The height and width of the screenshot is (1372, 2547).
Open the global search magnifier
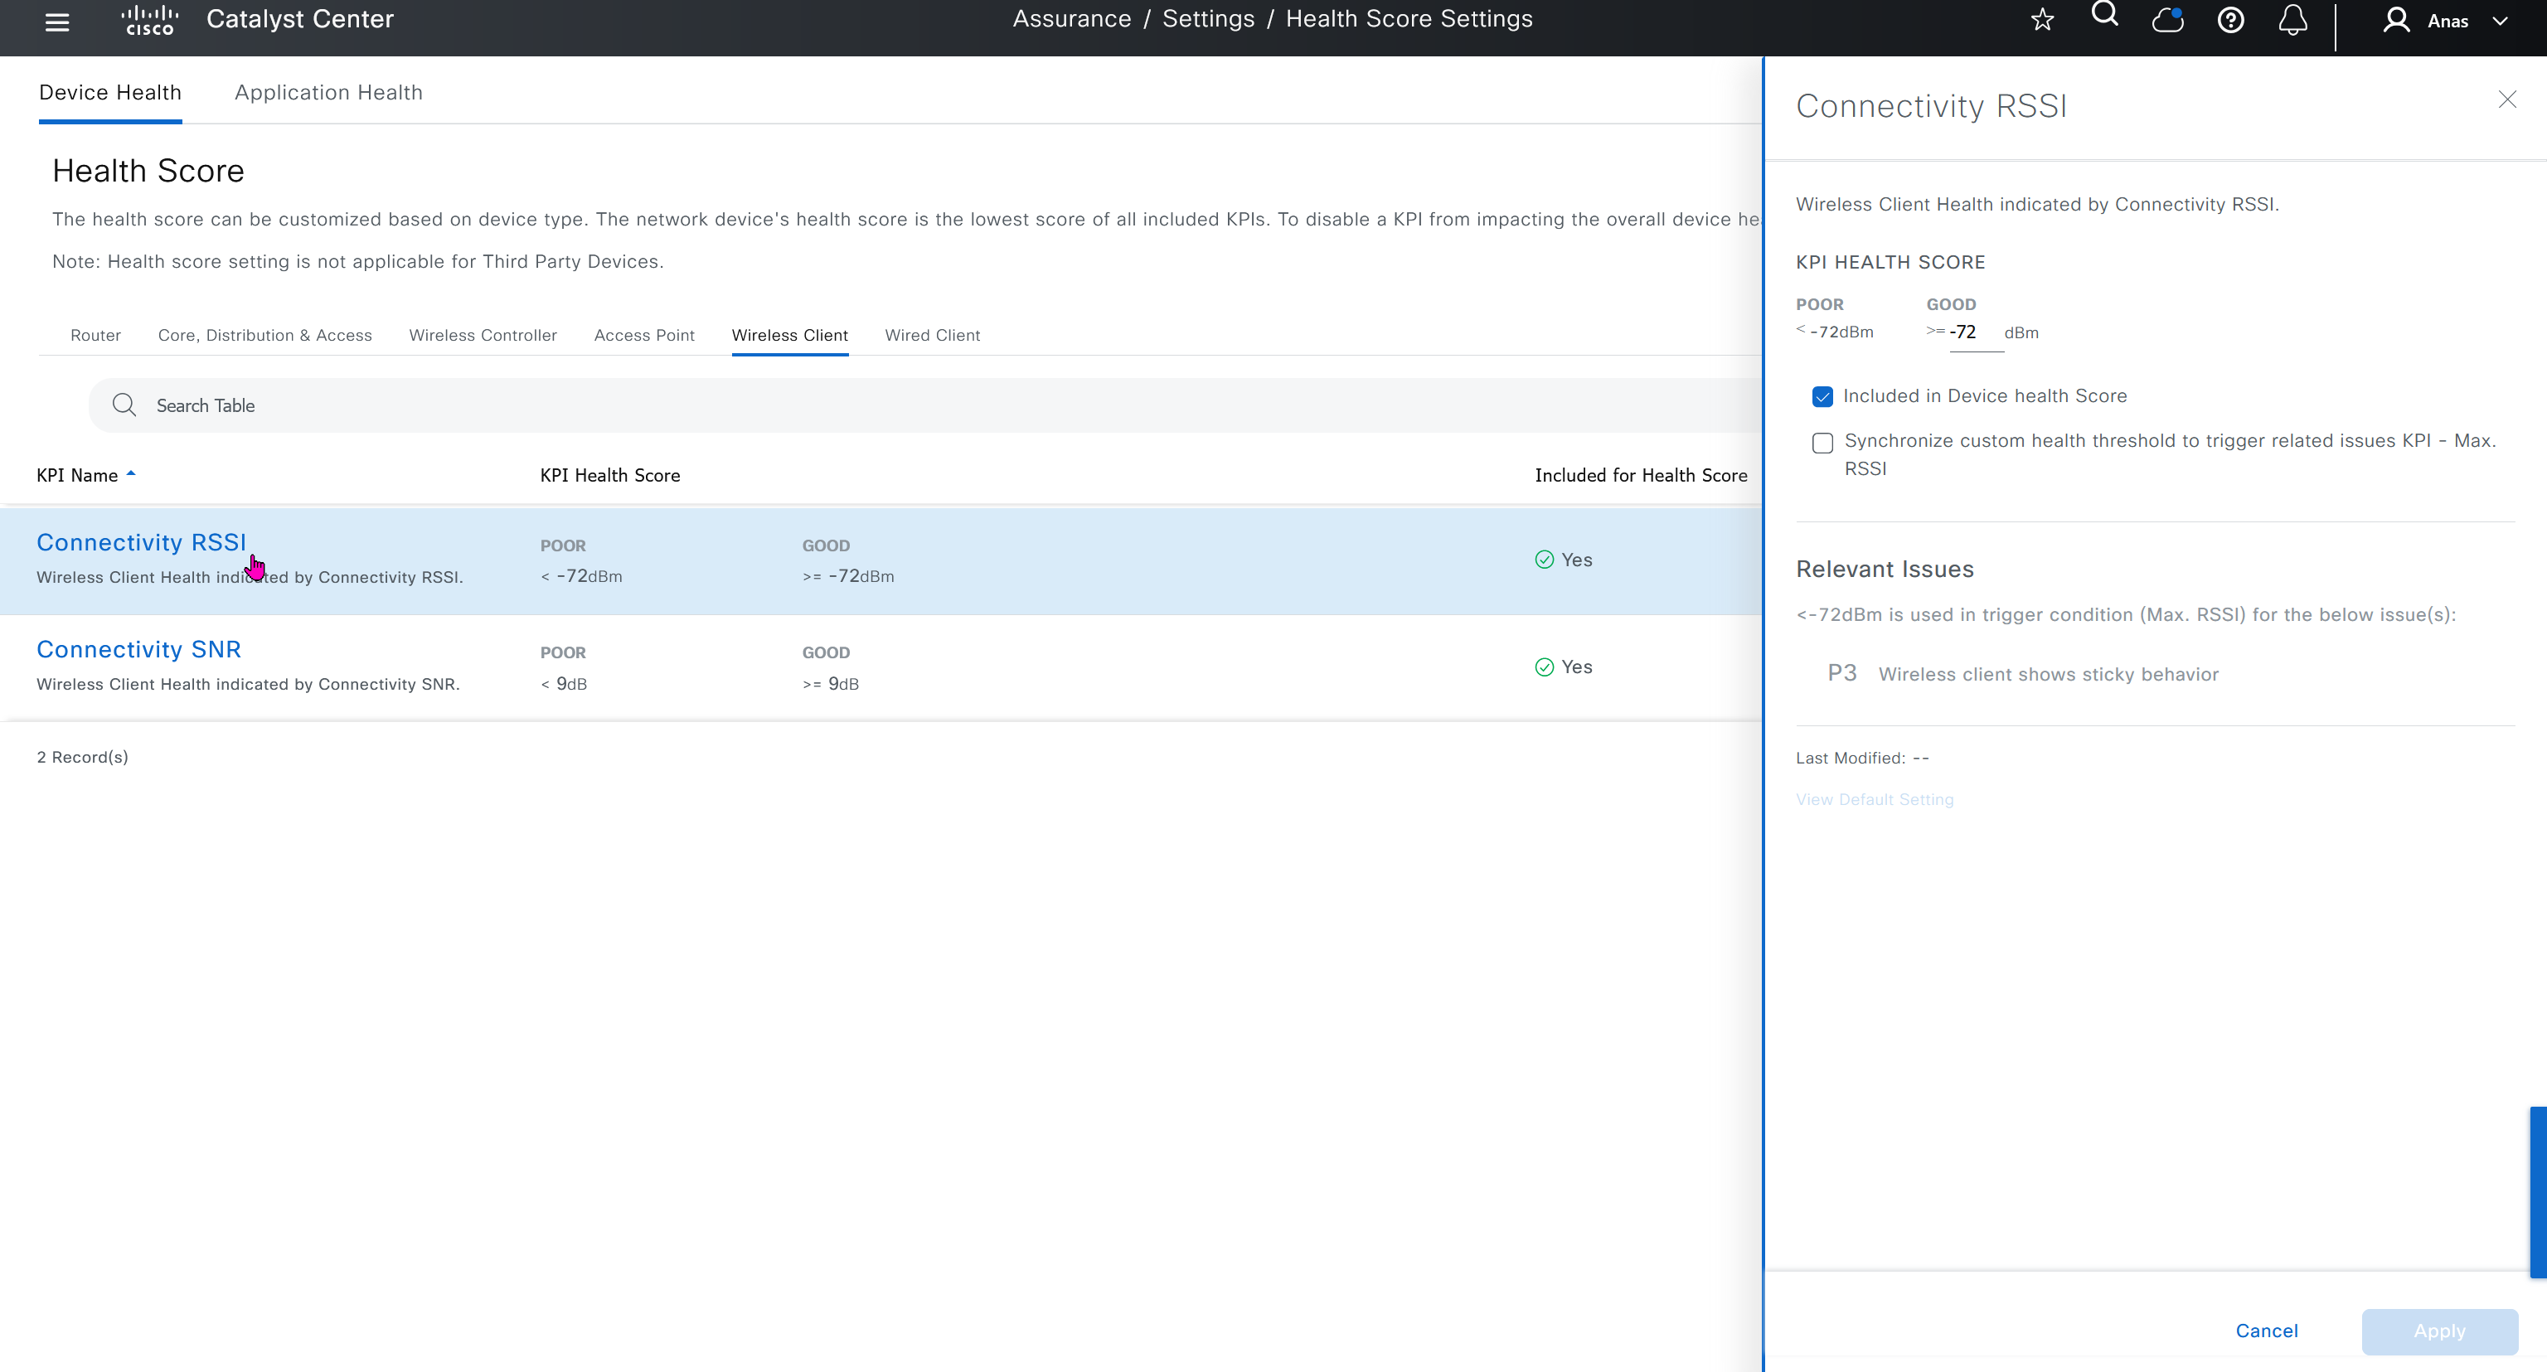click(2105, 16)
